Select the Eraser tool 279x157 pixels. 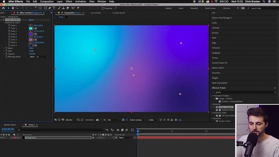[x=68, y=8]
